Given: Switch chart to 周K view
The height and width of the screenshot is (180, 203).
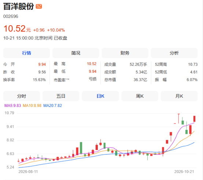Looking at the screenshot, I should click(140, 96).
